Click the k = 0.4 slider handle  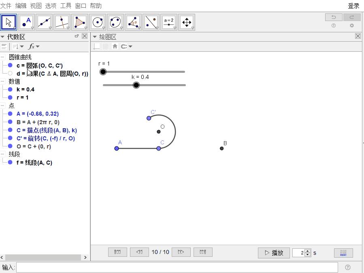pos(136,85)
